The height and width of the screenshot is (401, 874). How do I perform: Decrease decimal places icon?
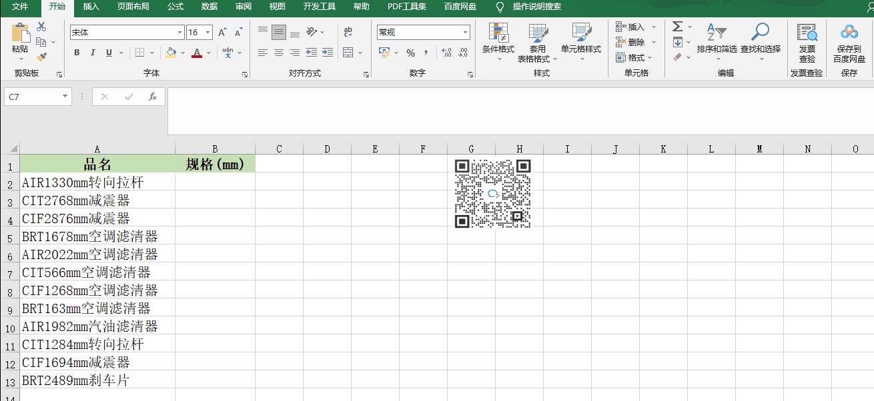pyautogui.click(x=462, y=53)
